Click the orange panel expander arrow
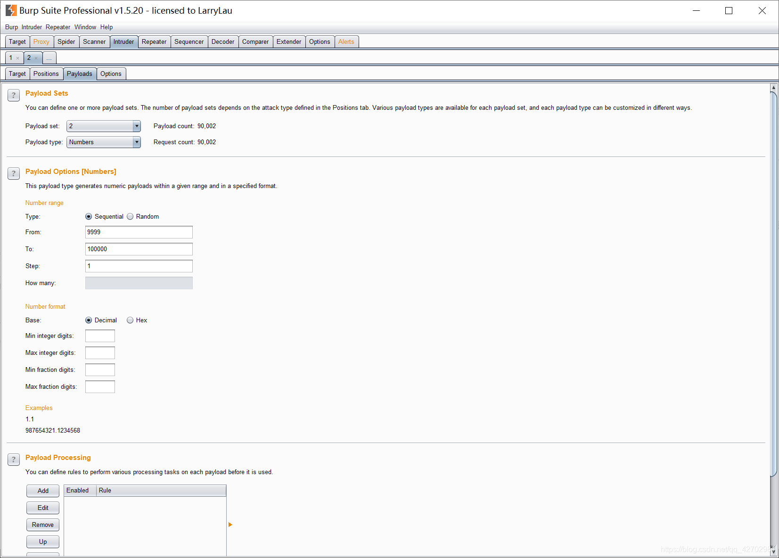The height and width of the screenshot is (558, 779). [230, 525]
